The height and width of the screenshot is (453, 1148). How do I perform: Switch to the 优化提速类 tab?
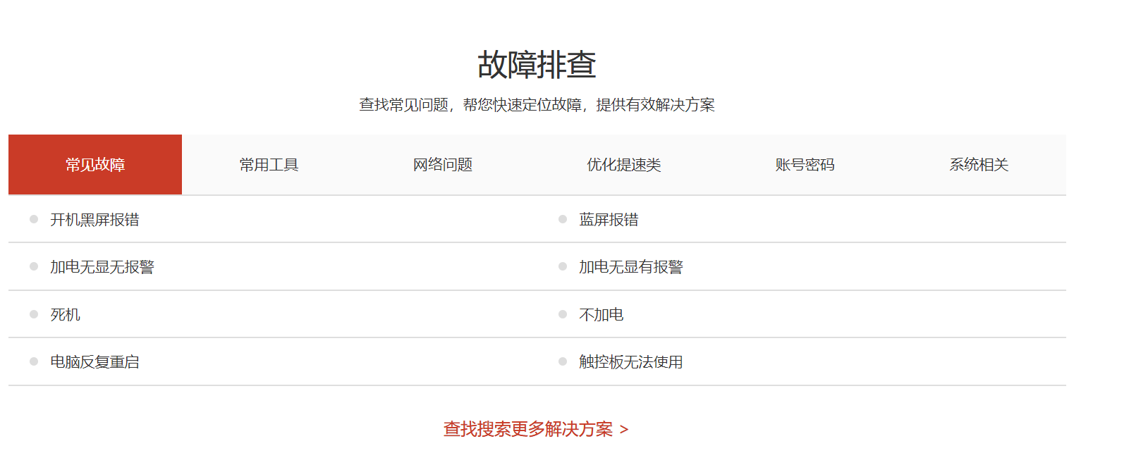pyautogui.click(x=624, y=165)
